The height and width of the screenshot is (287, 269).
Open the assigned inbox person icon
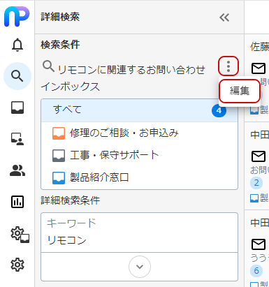click(x=17, y=139)
